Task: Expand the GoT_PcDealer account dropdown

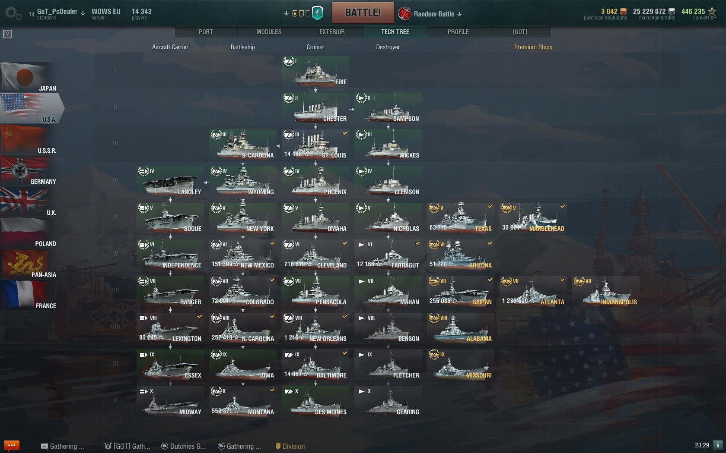Action: (83, 13)
